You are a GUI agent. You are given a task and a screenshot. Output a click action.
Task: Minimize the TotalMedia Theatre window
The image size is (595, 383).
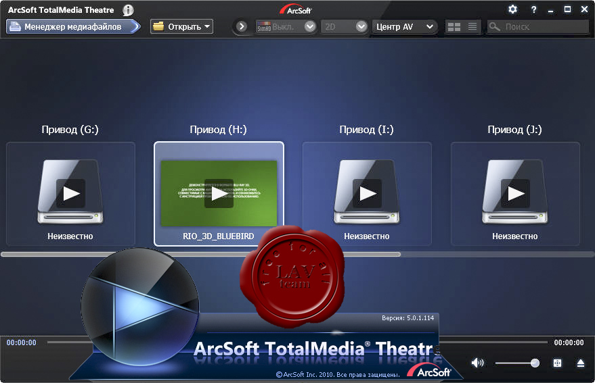(x=550, y=11)
